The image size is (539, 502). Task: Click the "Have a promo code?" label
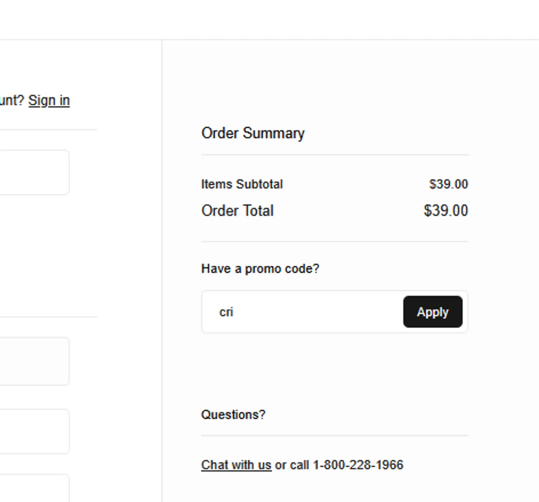point(260,269)
